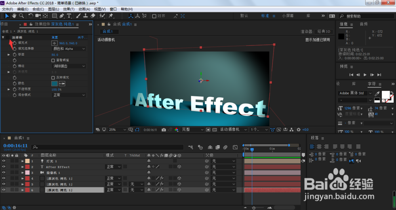This screenshot has width=396, height=210.
Task: Toggle Draft 3D in timeline
Action: (200, 147)
